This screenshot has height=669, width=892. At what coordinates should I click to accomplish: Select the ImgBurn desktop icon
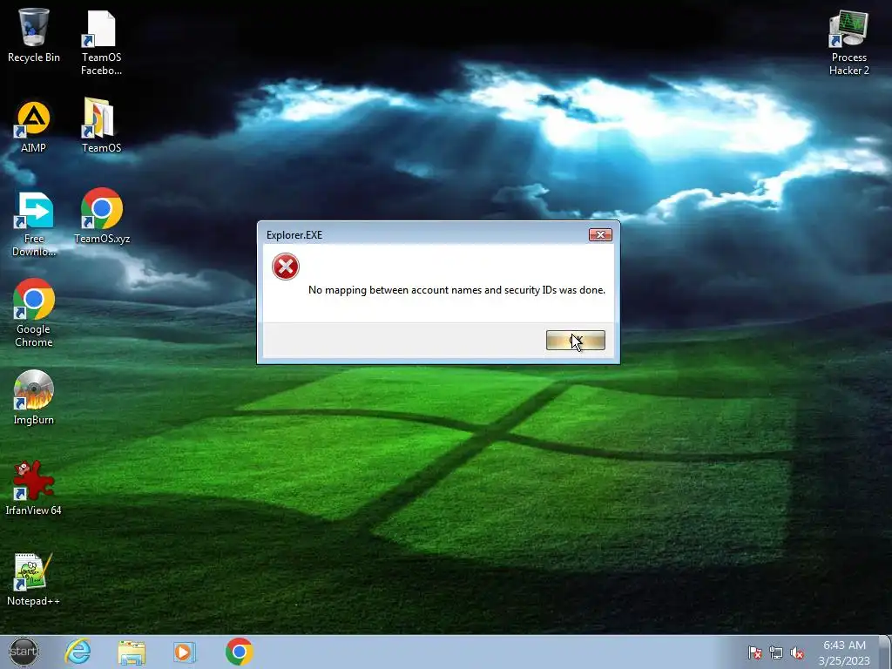point(34,397)
